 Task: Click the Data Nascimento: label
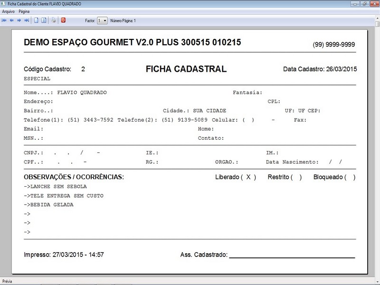click(292, 162)
